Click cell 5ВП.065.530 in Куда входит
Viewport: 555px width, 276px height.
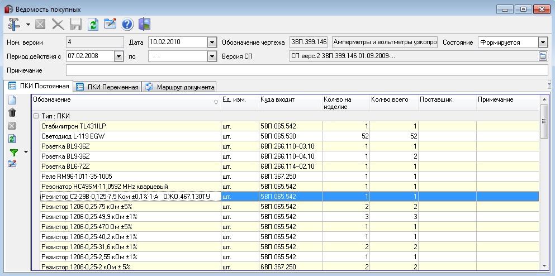(291, 136)
